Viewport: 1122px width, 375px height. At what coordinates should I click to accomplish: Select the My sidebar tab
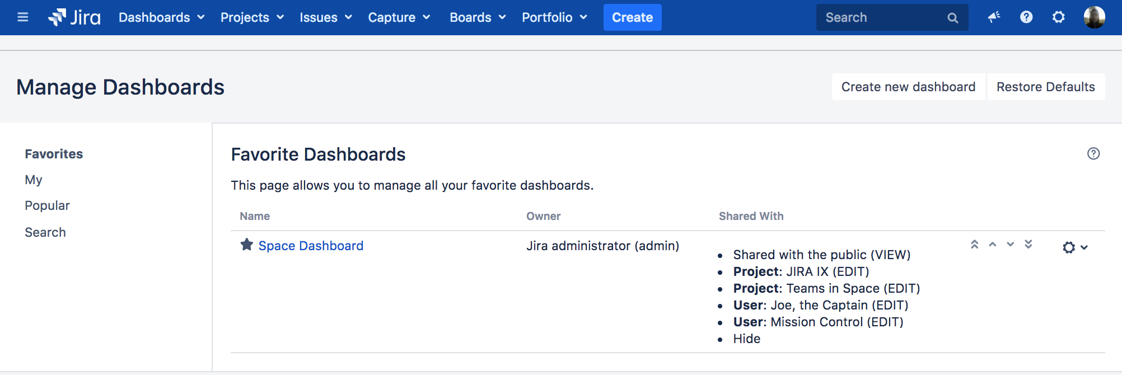click(34, 180)
